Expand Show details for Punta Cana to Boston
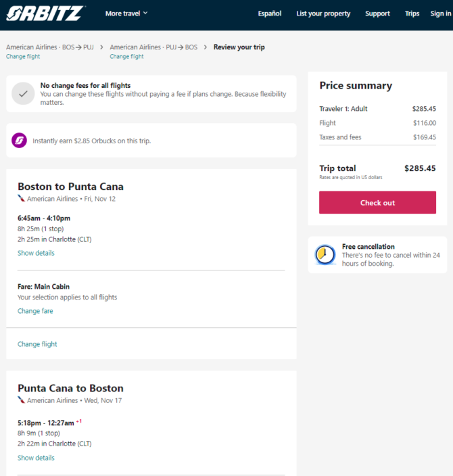 [x=36, y=458]
